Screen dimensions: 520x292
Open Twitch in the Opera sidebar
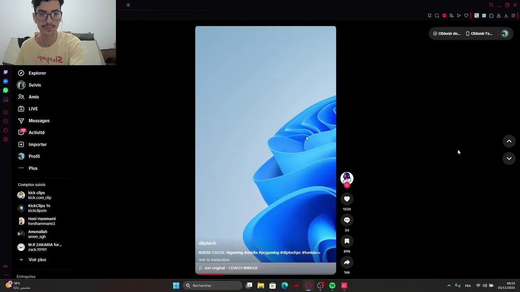[5, 72]
